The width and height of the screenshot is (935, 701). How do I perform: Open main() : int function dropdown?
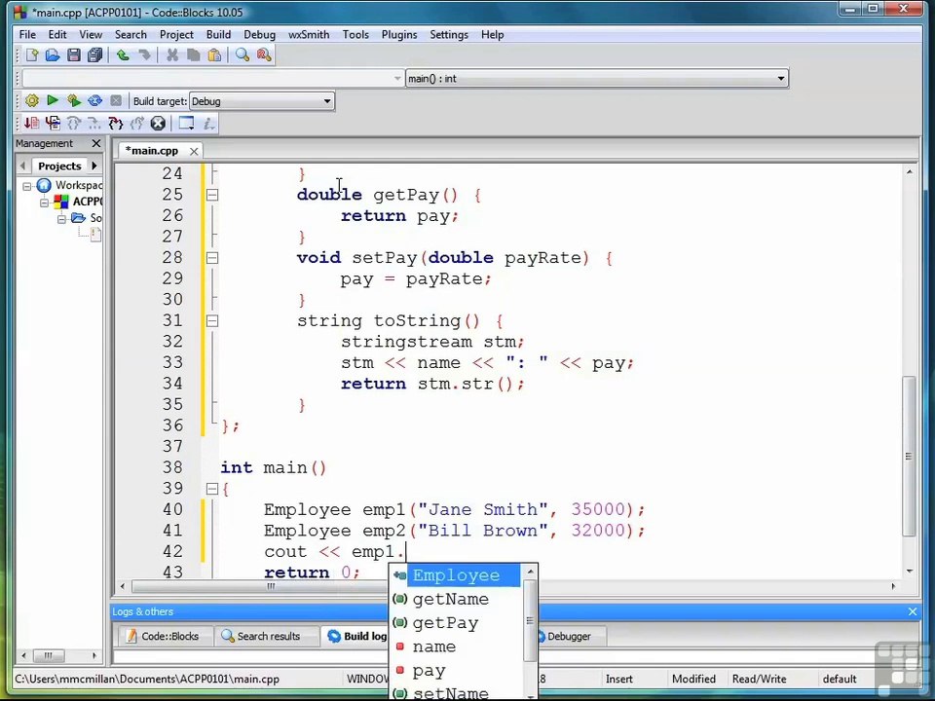tap(597, 79)
